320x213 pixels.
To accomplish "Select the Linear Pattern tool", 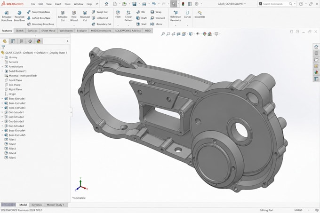I will [128, 16].
